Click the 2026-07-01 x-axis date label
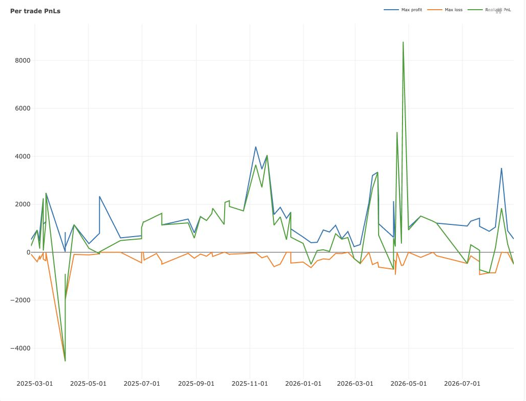The width and height of the screenshot is (526, 401). 462,384
